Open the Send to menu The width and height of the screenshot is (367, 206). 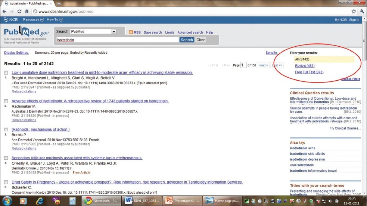[x=271, y=53]
